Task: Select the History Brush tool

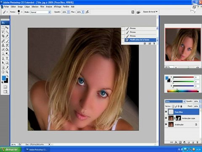Action: click(x=7, y=45)
